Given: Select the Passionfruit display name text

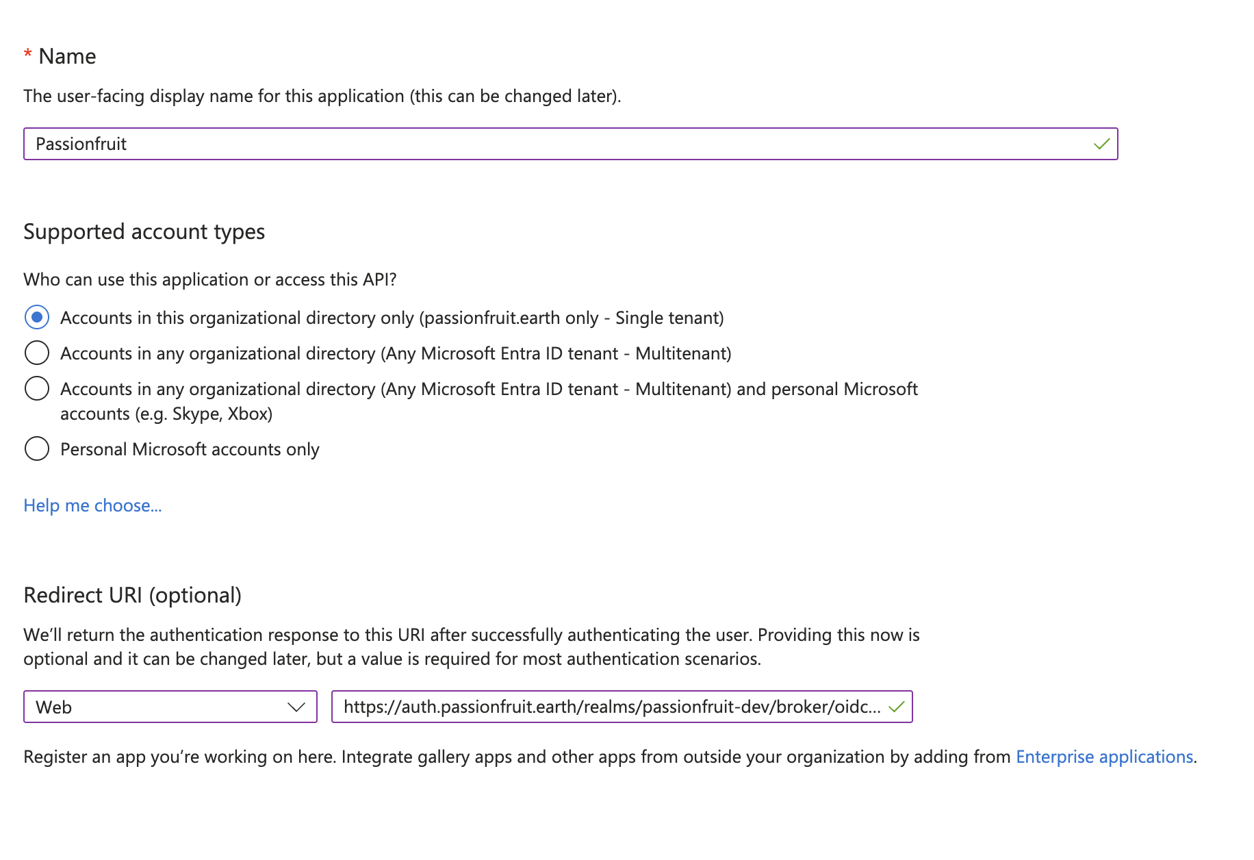Looking at the screenshot, I should pyautogui.click(x=82, y=144).
